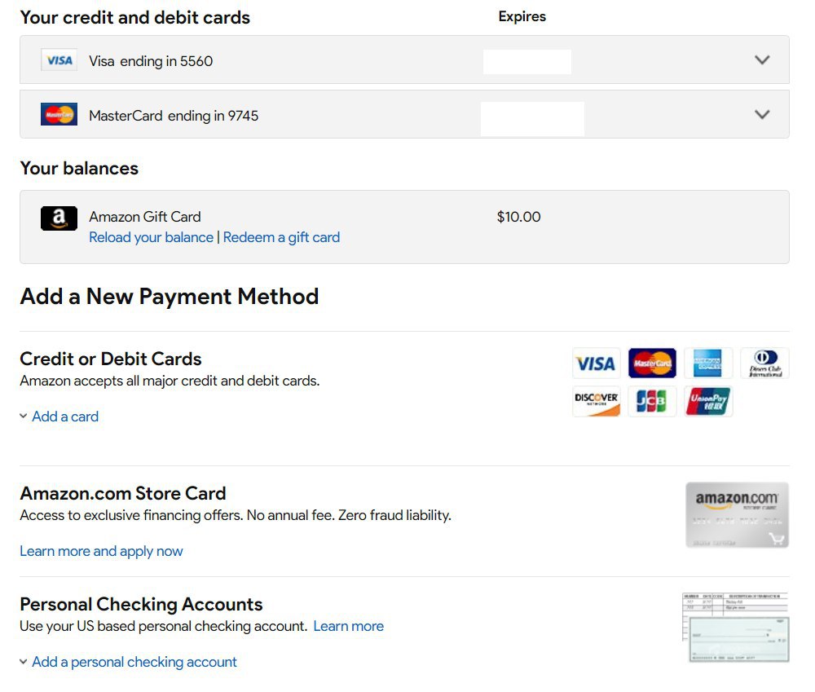
Task: Click Learn more and apply now
Action: pos(101,551)
